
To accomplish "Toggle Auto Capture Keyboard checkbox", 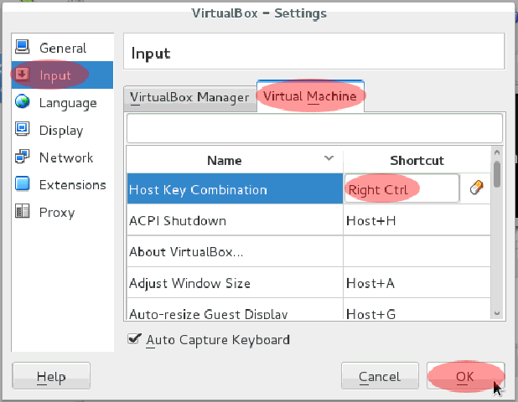I will [134, 339].
